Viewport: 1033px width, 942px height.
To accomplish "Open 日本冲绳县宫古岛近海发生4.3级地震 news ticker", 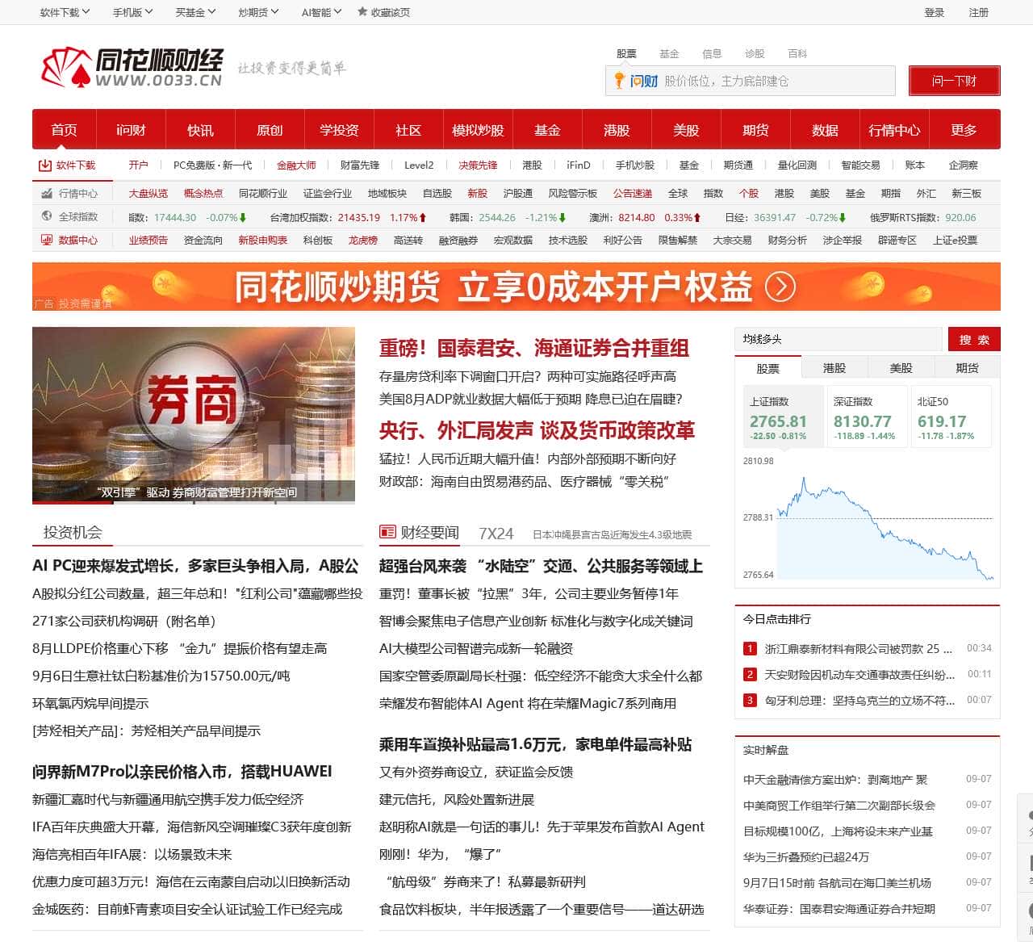I will 612,534.
